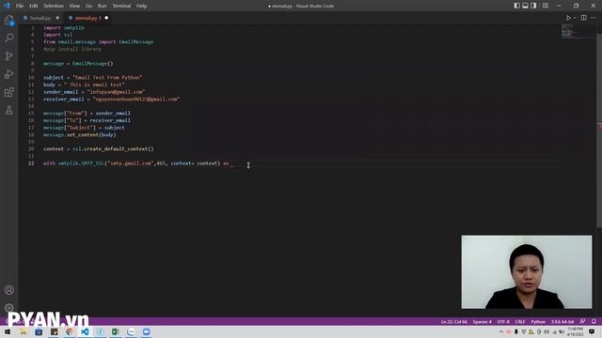Change encoding via UTF-8 status entry
Screen dimensions: 602x338
[503, 321]
